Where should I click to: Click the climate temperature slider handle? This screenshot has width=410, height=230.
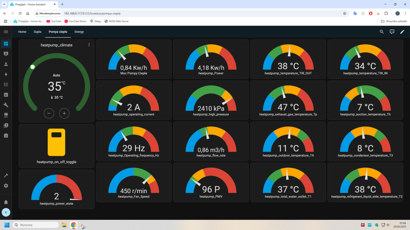pyautogui.click(x=32, y=67)
